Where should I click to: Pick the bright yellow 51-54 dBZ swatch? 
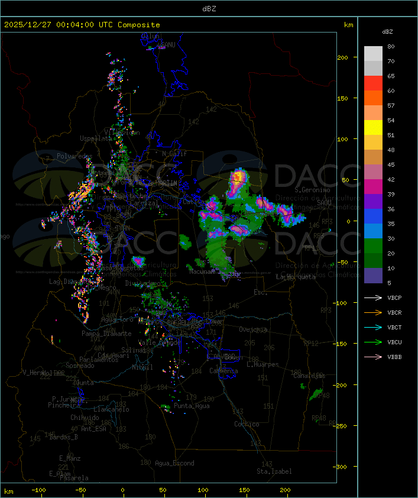pyautogui.click(x=373, y=127)
